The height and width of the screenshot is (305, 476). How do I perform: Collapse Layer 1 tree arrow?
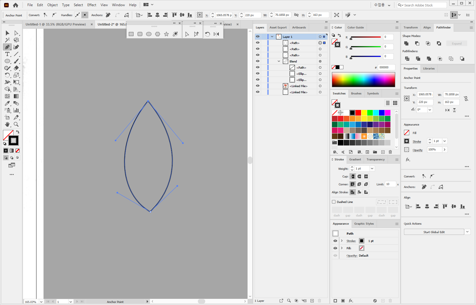point(272,37)
